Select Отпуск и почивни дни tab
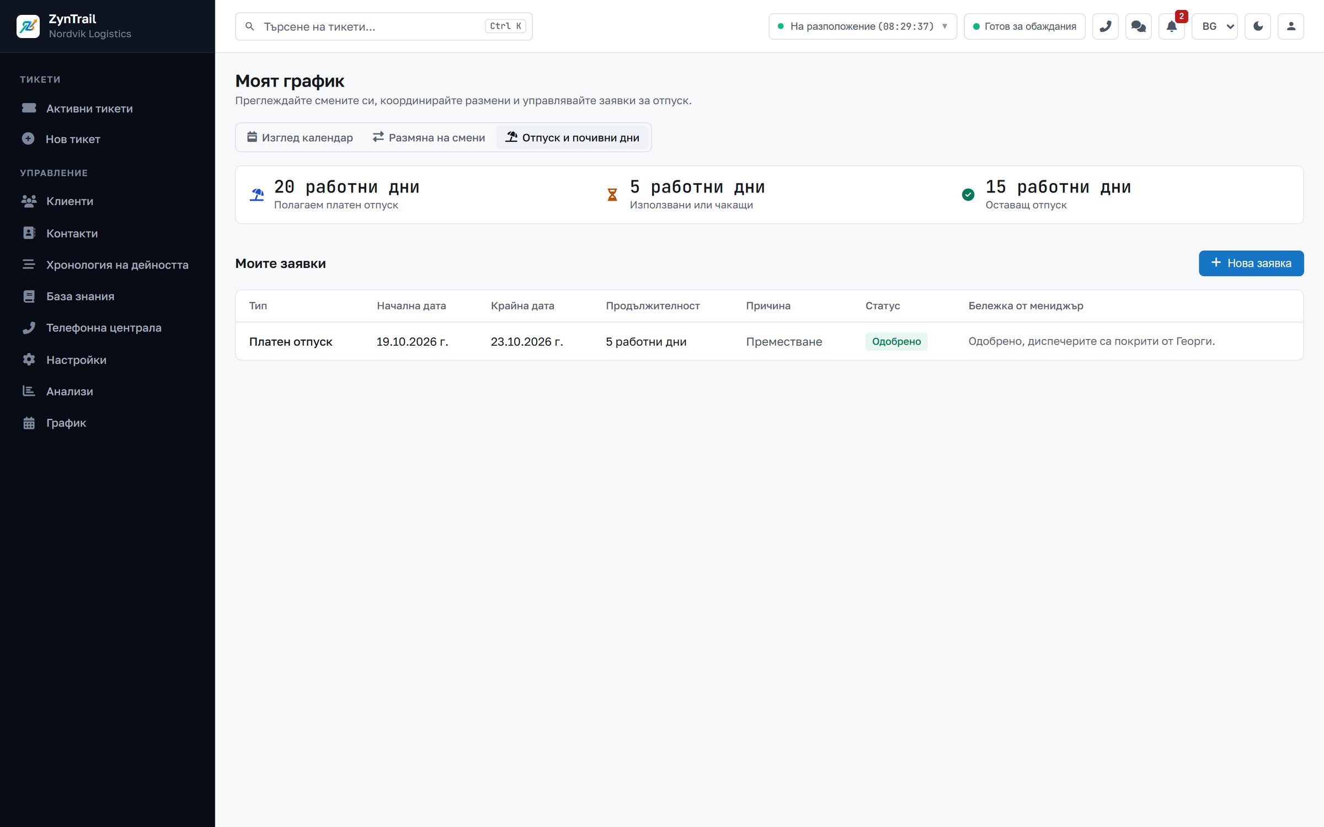Viewport: 1324px width, 827px height. [x=573, y=137]
